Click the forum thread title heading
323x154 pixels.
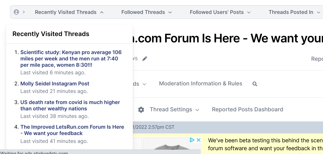coord(228,39)
